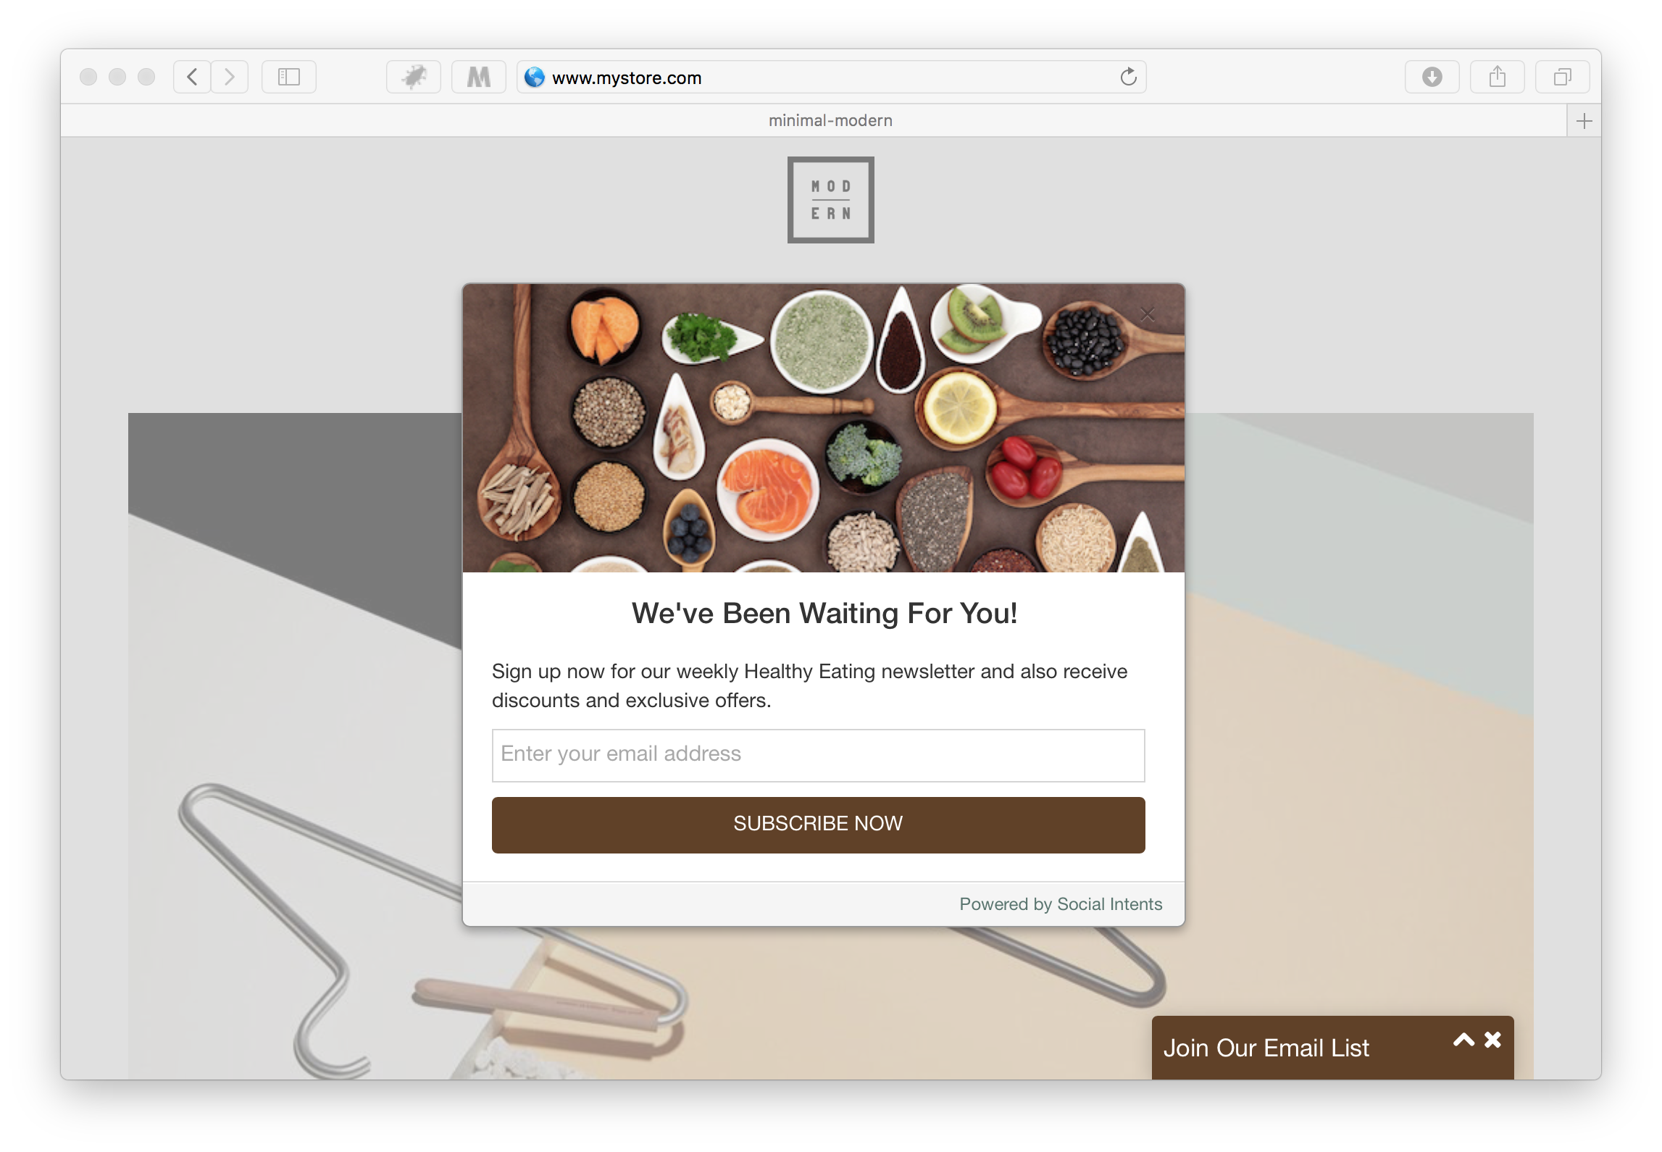
Task: Click the www.mystore.com address field
Action: (x=831, y=77)
